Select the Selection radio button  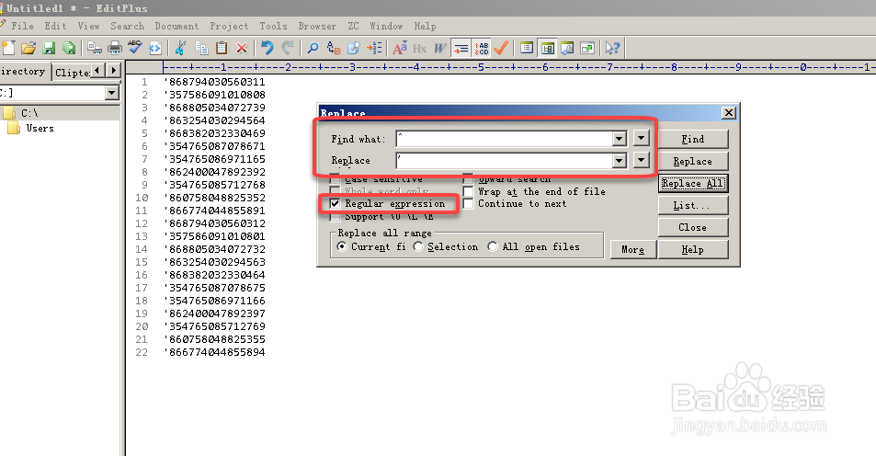(418, 246)
